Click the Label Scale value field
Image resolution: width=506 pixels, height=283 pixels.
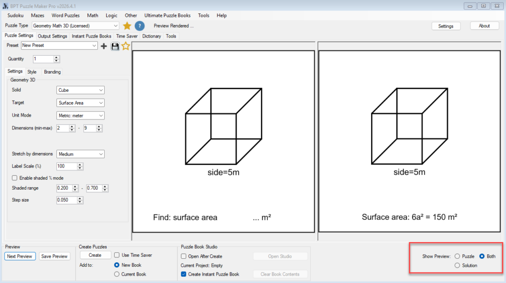click(67, 166)
